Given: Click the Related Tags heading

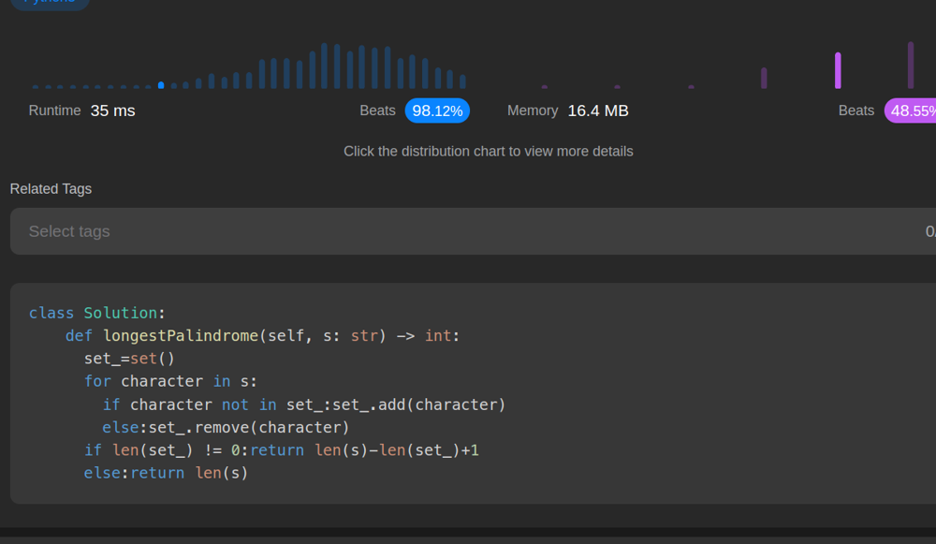Looking at the screenshot, I should click(51, 189).
